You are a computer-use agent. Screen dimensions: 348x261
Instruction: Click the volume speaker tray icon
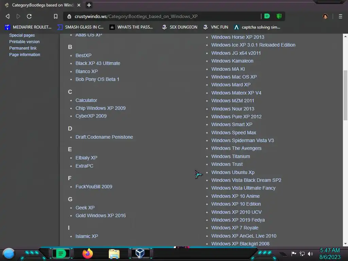[x=310, y=254]
